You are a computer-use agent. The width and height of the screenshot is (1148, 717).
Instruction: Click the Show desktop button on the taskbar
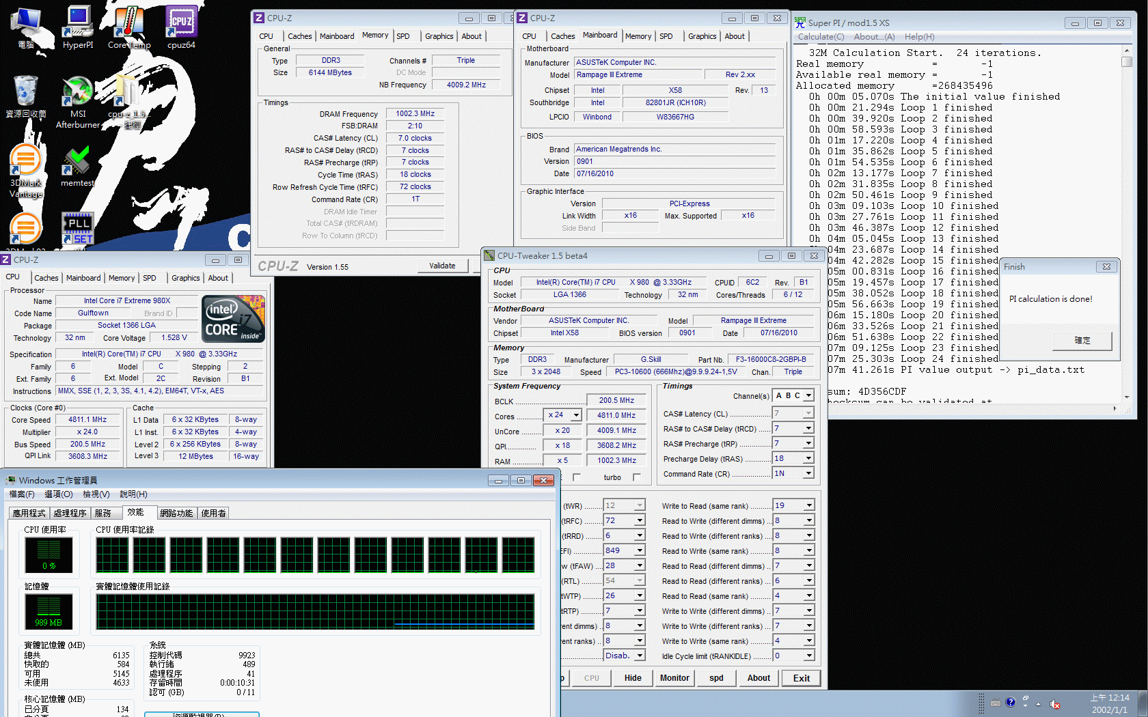(x=1143, y=703)
